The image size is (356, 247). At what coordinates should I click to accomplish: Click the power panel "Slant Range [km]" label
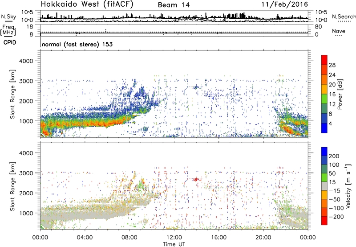click(12, 94)
